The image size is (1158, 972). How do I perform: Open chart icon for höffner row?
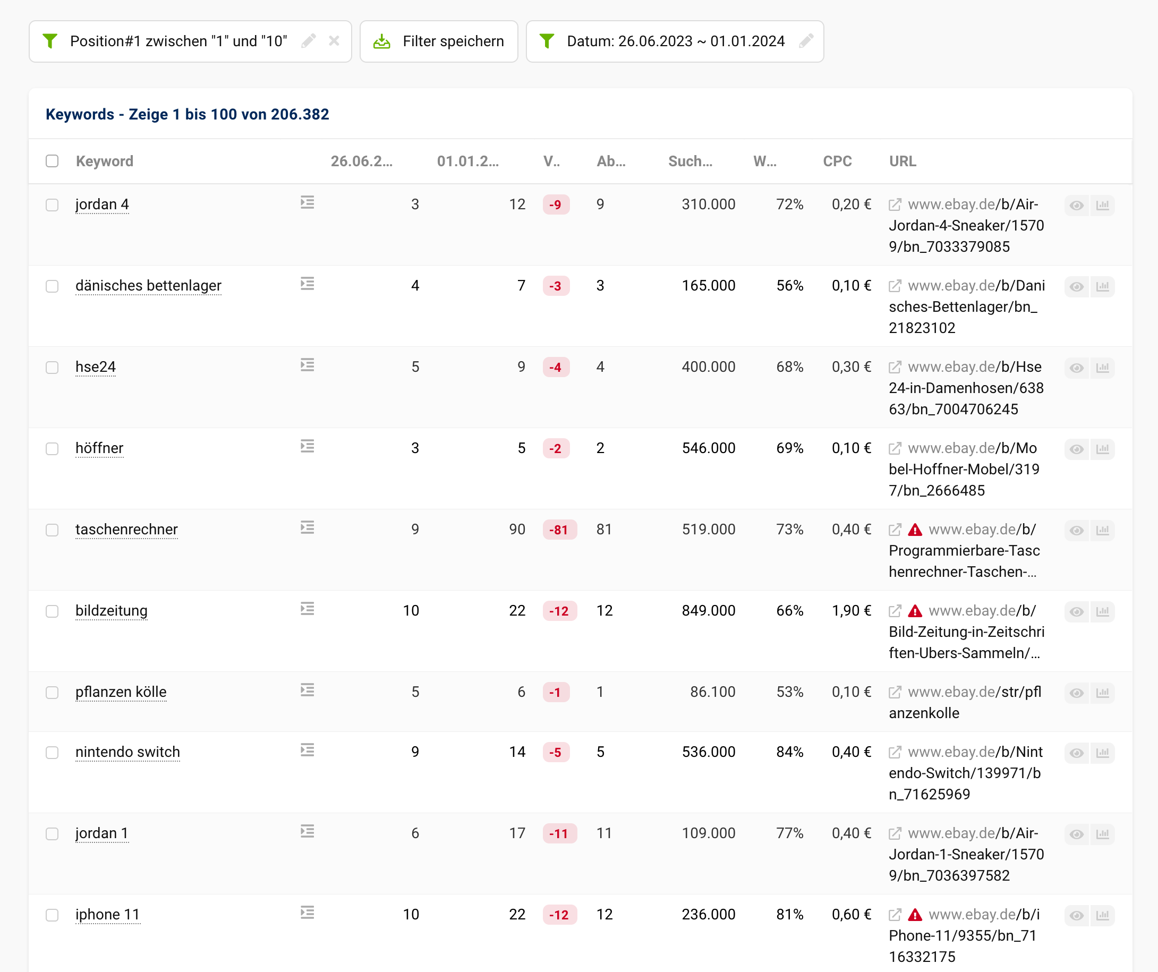click(x=1102, y=449)
